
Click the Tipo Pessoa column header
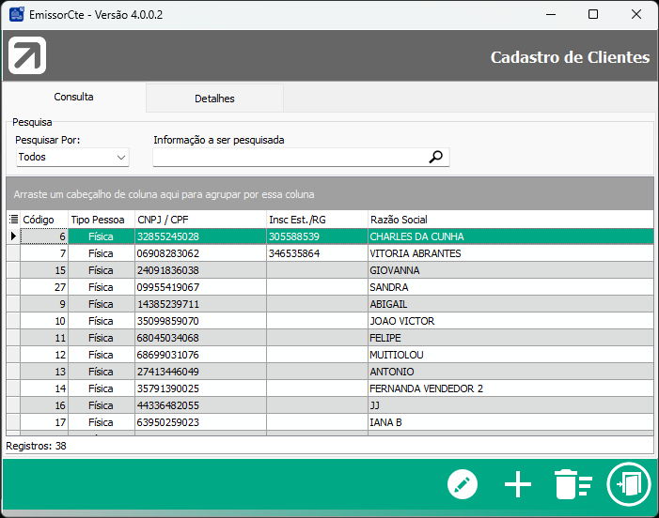(x=100, y=219)
